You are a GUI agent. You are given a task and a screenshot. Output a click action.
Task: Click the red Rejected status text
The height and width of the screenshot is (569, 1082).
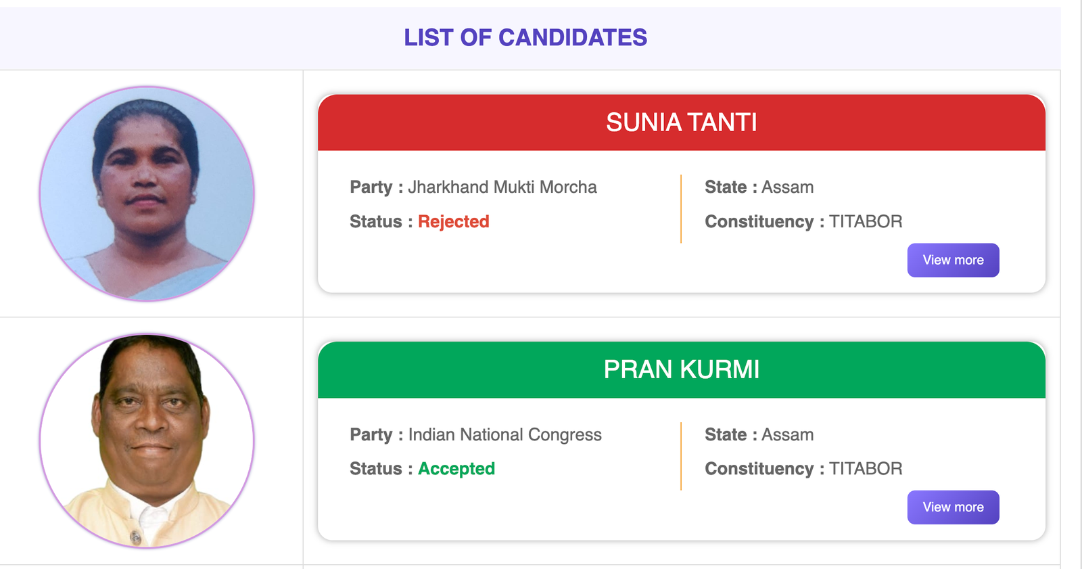(x=453, y=221)
